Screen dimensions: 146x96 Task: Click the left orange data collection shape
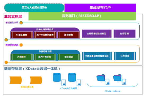pyautogui.click(x=16, y=80)
